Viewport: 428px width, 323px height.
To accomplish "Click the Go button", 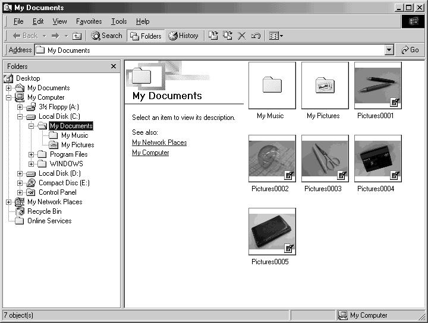I will click(x=410, y=50).
